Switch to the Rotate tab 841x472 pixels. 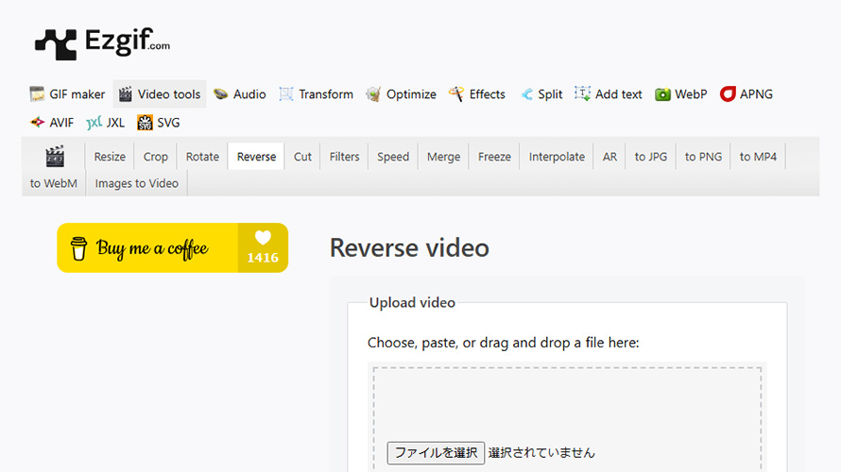click(x=203, y=157)
